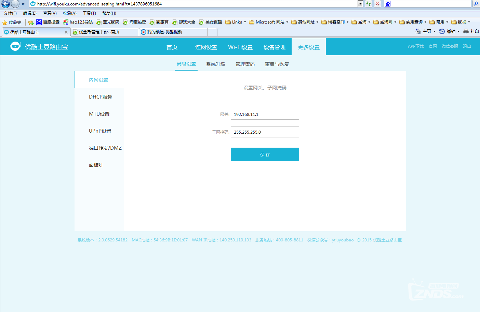Screen dimensions: 480x312
Task: Open the 聚惠算 bookmark
Action: pyautogui.click(x=159, y=22)
